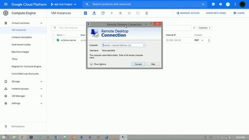Expand the search bar dropdown arrow
Image resolution: width=249 pixels, height=140 pixels.
click(x=203, y=4)
